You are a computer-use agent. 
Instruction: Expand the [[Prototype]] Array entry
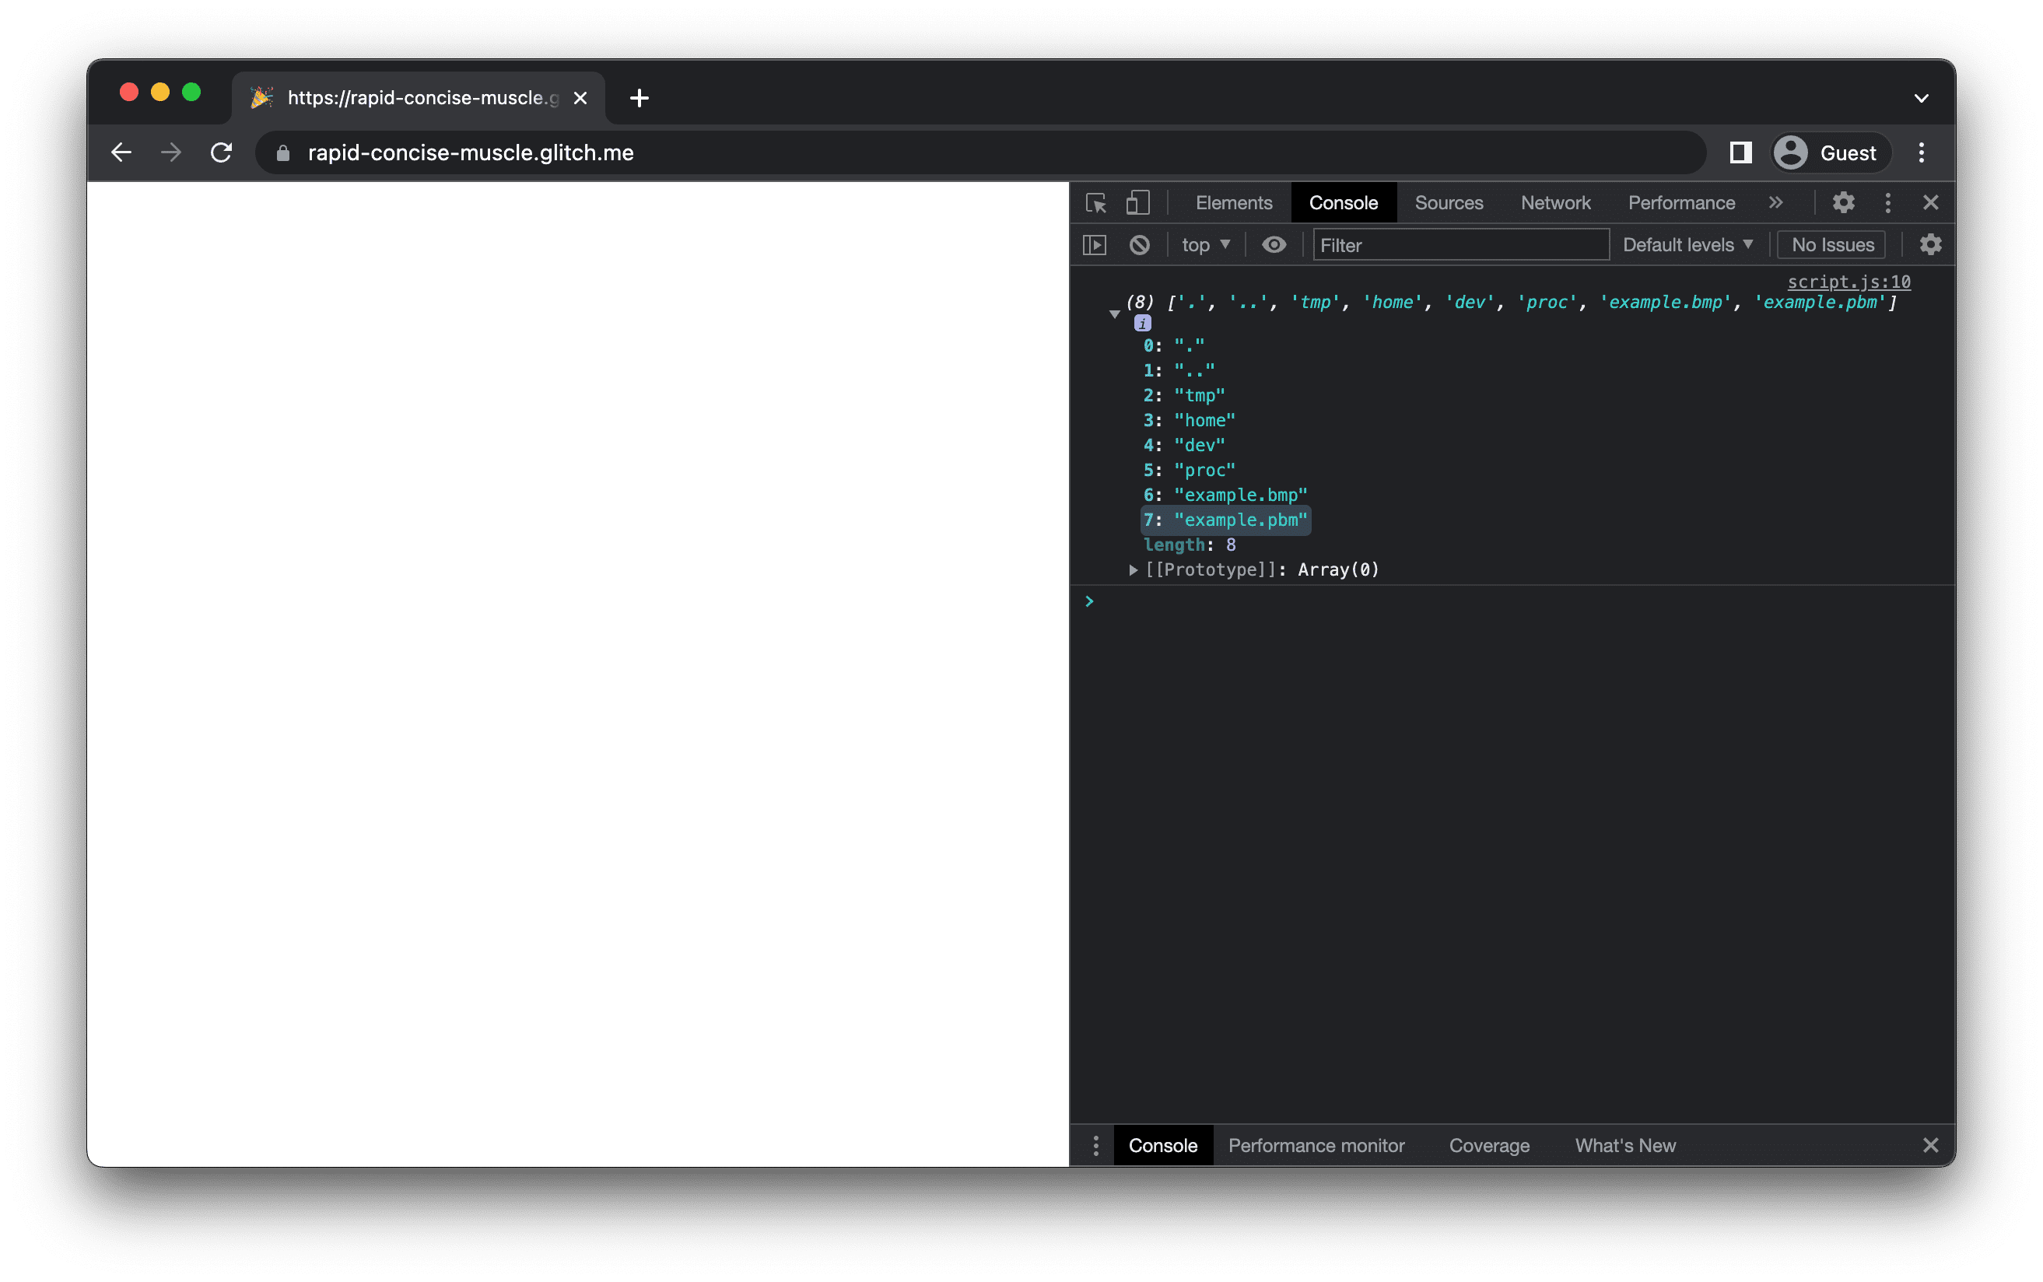1131,570
